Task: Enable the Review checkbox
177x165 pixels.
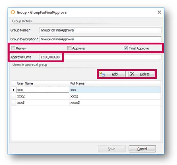Action: click(x=13, y=48)
